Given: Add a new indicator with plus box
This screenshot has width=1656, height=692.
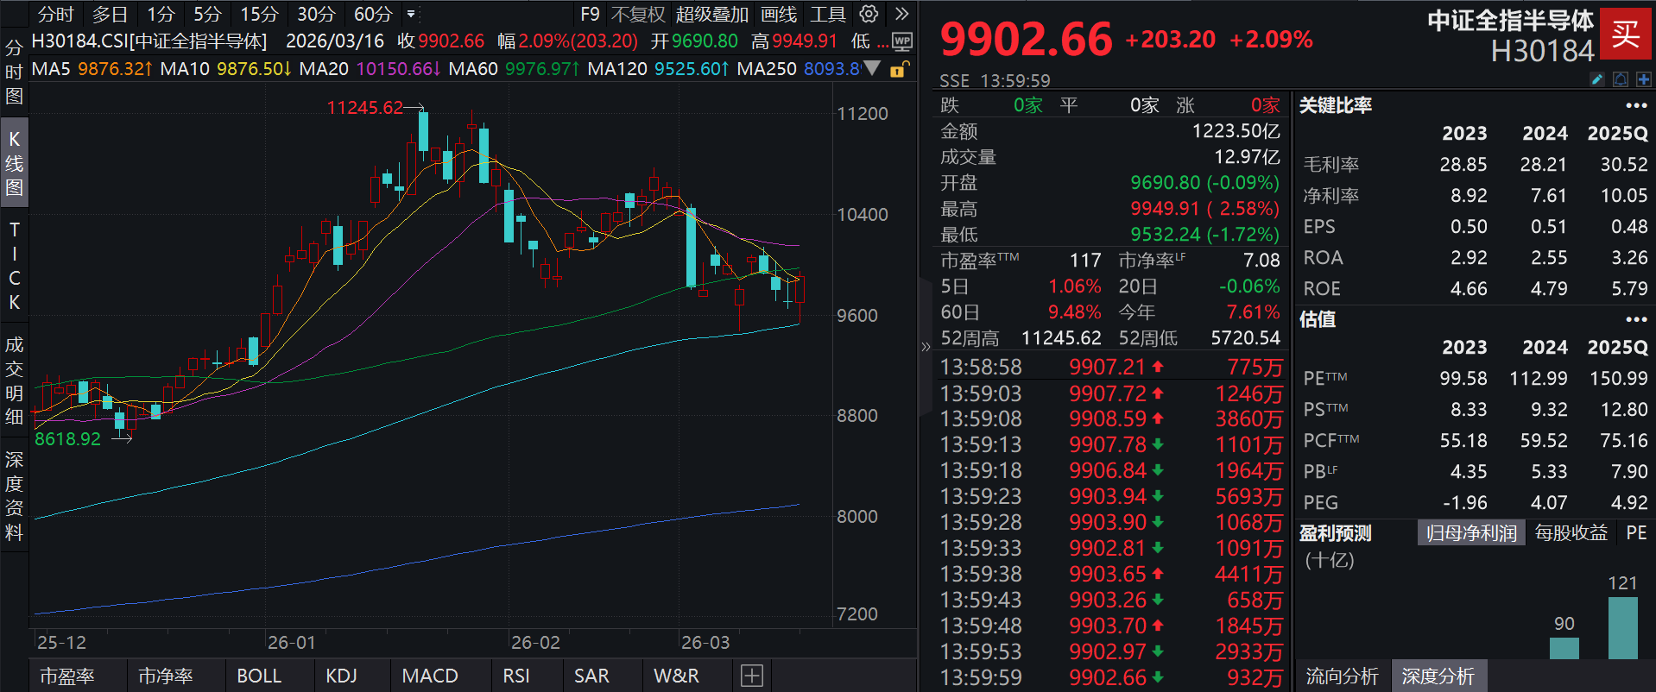Looking at the screenshot, I should pos(752,676).
